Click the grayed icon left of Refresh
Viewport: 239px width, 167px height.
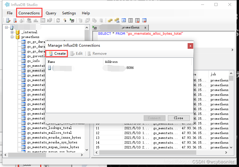pos(50,20)
